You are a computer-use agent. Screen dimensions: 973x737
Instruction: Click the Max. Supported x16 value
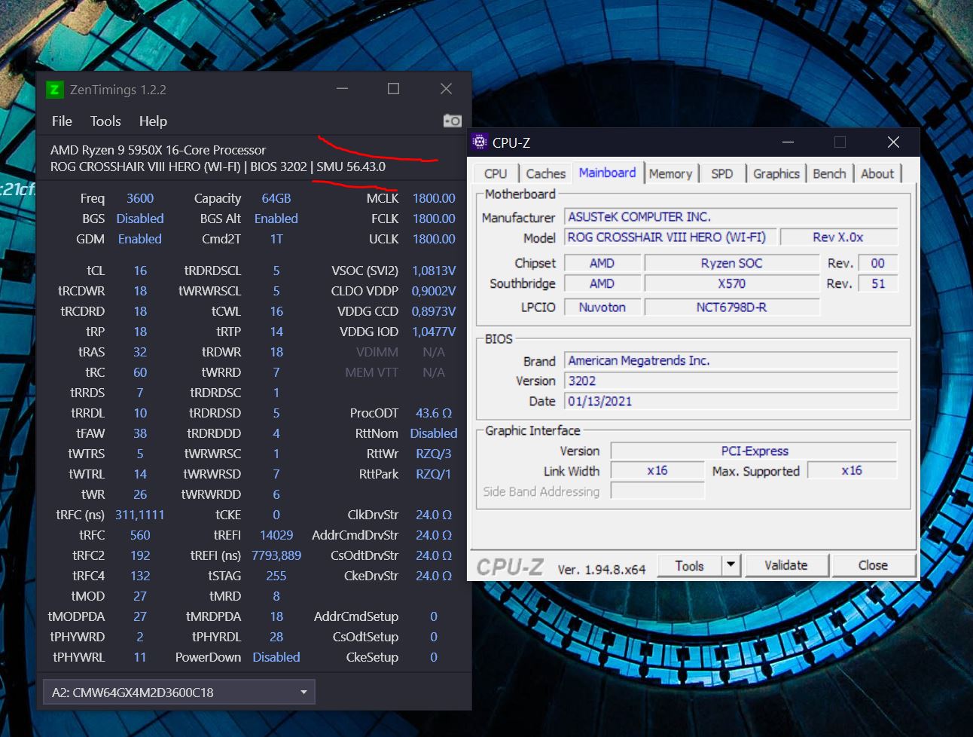pyautogui.click(x=852, y=471)
